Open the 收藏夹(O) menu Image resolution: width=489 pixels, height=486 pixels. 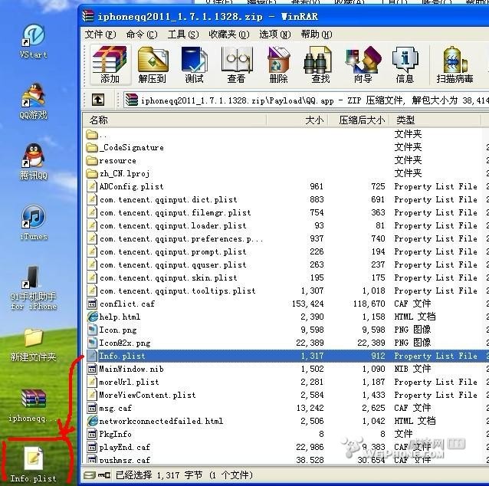(x=229, y=34)
